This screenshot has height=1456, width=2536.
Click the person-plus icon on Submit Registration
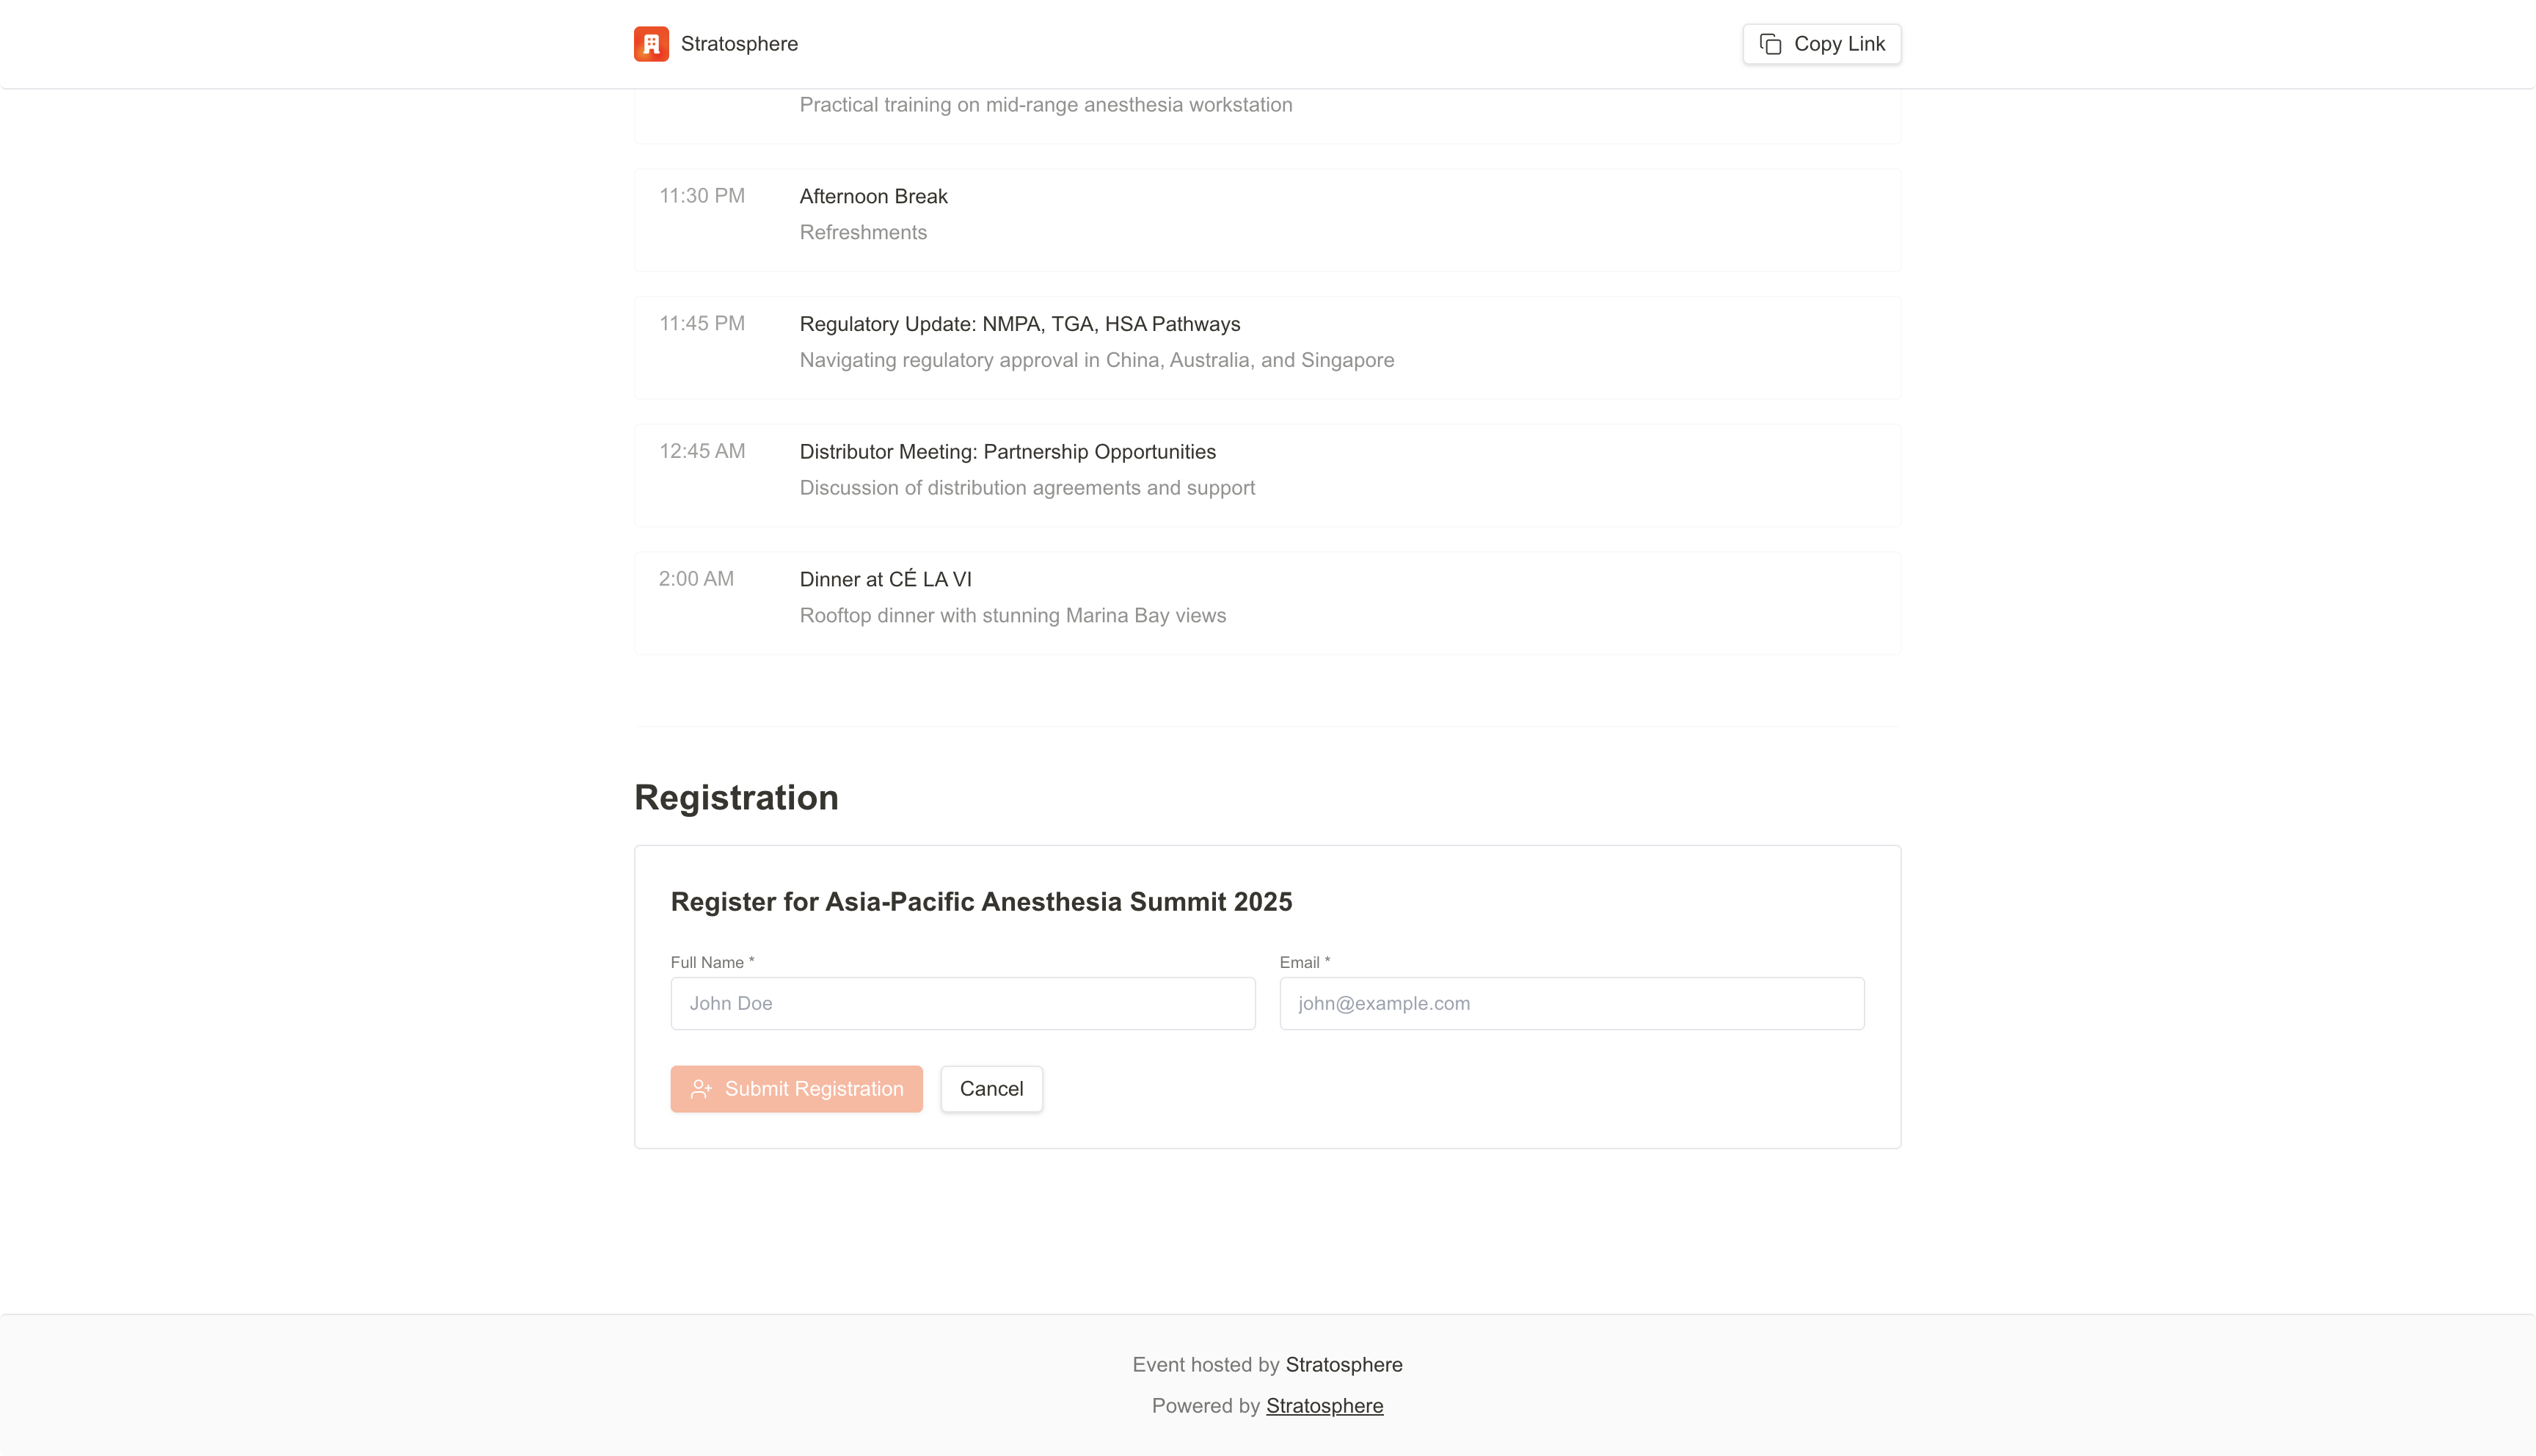pyautogui.click(x=700, y=1089)
